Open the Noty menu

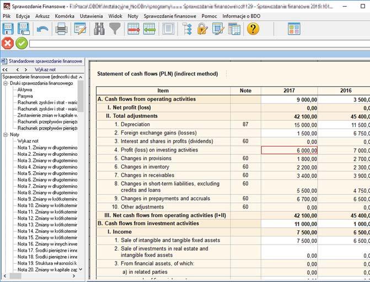[x=133, y=16]
